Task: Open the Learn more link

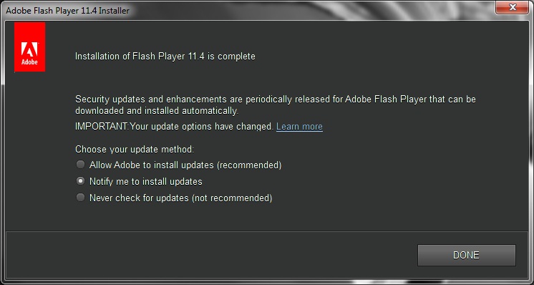Action: click(299, 127)
